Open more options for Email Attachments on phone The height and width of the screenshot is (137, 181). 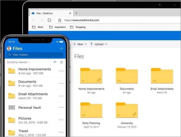click(61, 96)
